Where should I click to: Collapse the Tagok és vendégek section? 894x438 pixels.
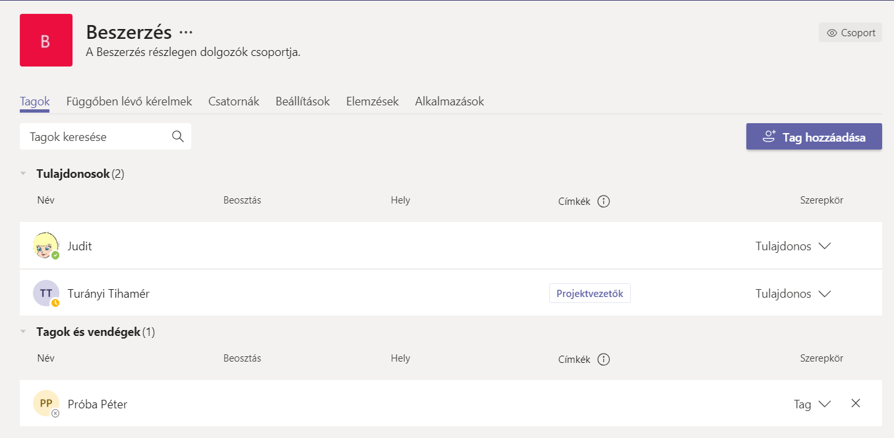(23, 332)
